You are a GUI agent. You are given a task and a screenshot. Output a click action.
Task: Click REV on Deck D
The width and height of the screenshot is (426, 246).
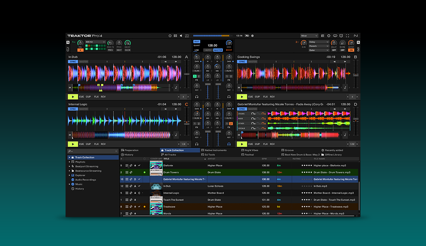272,144
